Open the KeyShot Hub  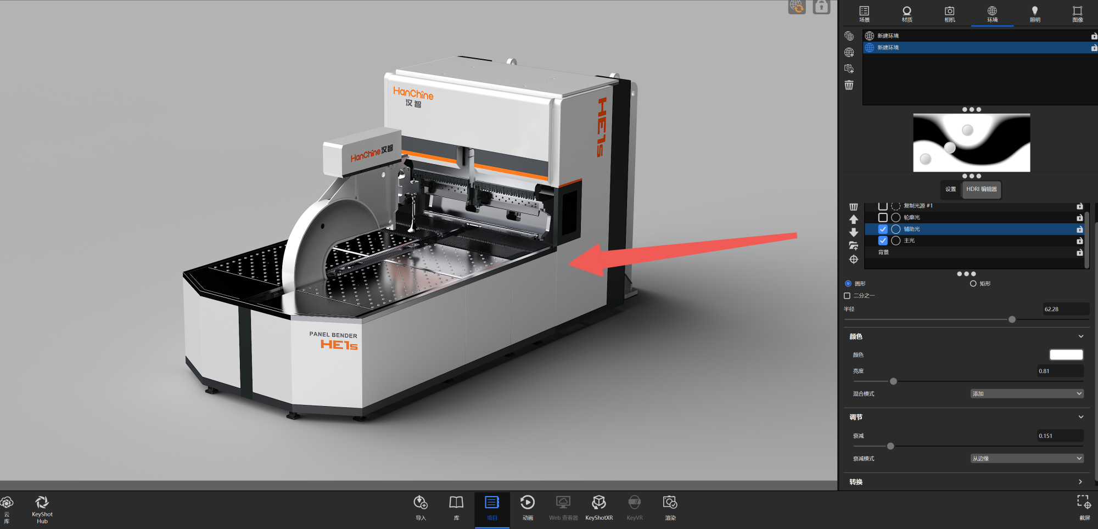(42, 509)
